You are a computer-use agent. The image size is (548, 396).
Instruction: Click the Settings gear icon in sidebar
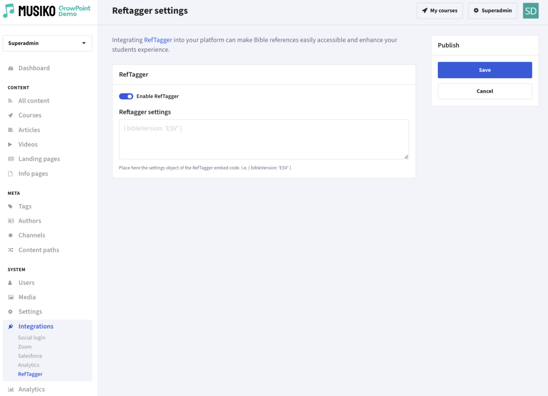11,312
